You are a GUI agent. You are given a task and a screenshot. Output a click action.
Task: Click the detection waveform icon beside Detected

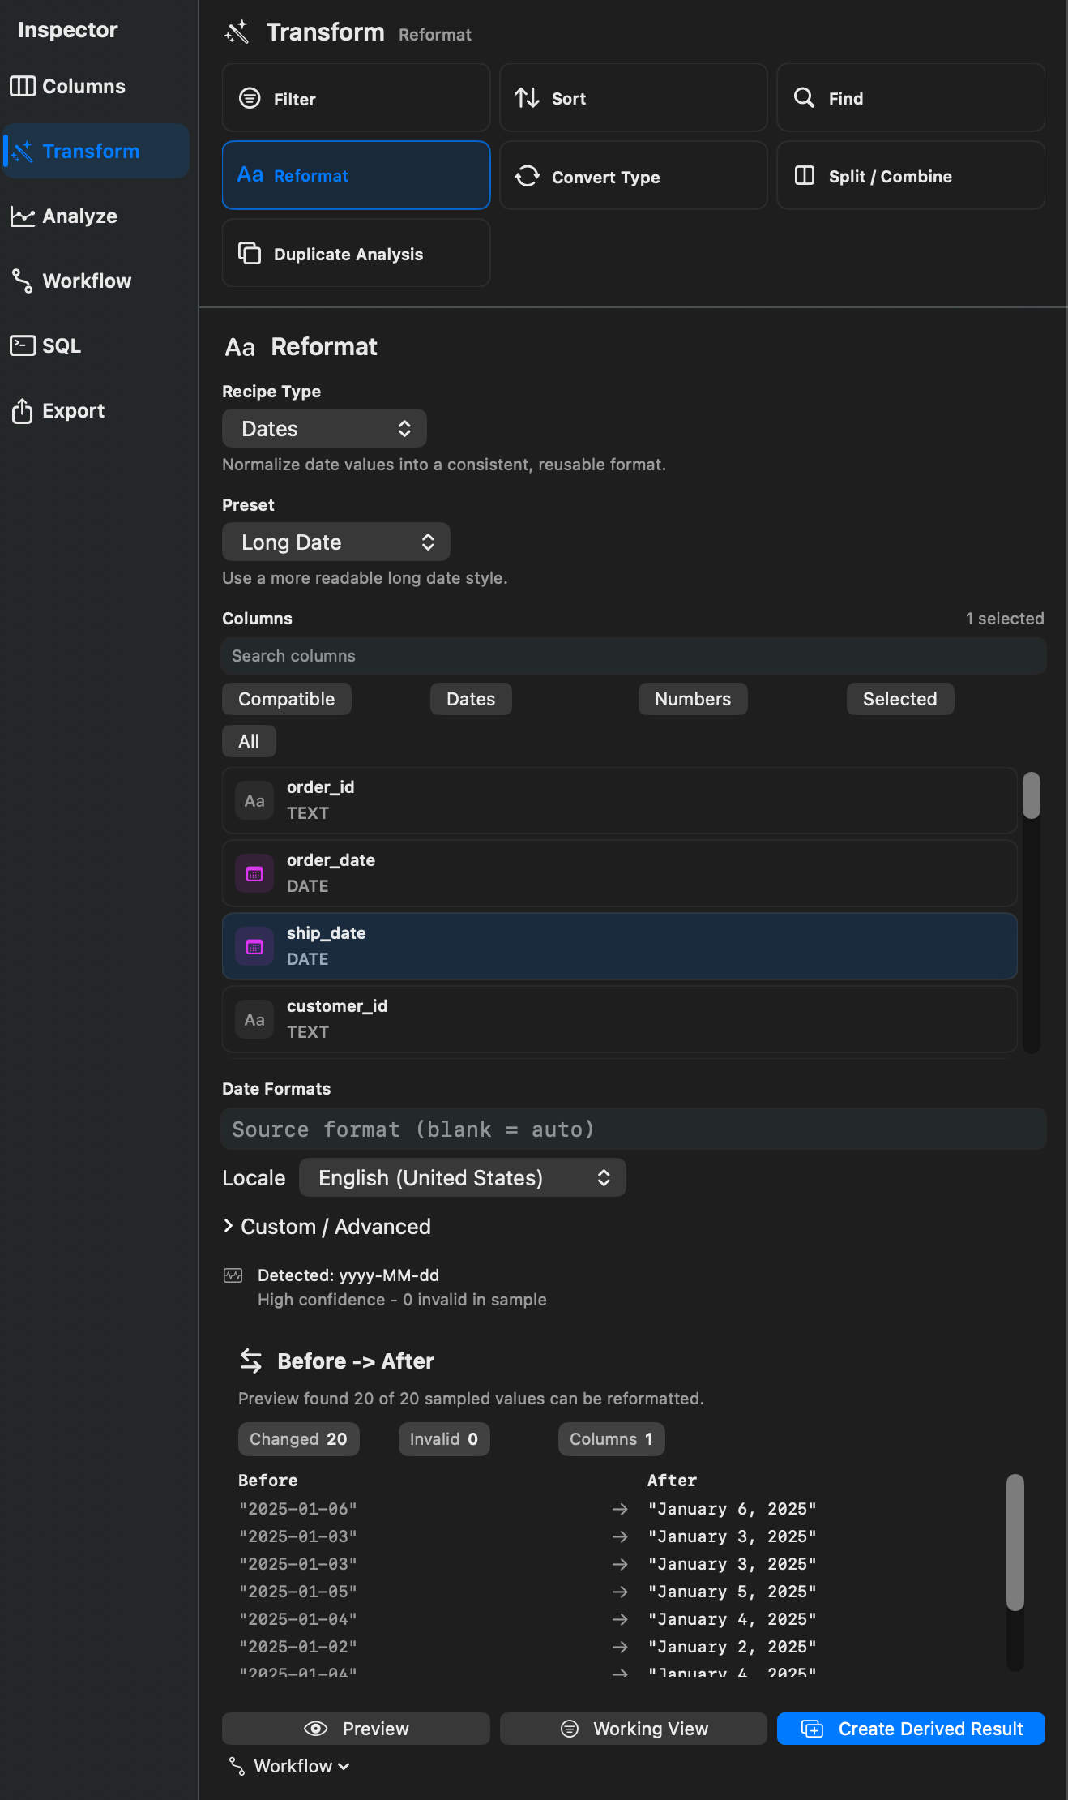point(233,1275)
